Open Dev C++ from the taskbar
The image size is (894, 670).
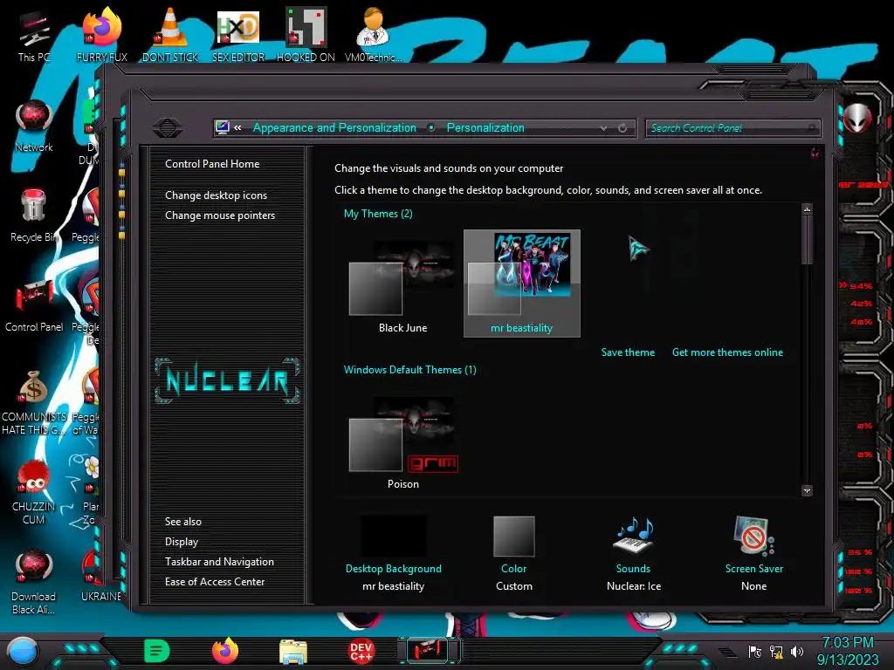[x=361, y=651]
